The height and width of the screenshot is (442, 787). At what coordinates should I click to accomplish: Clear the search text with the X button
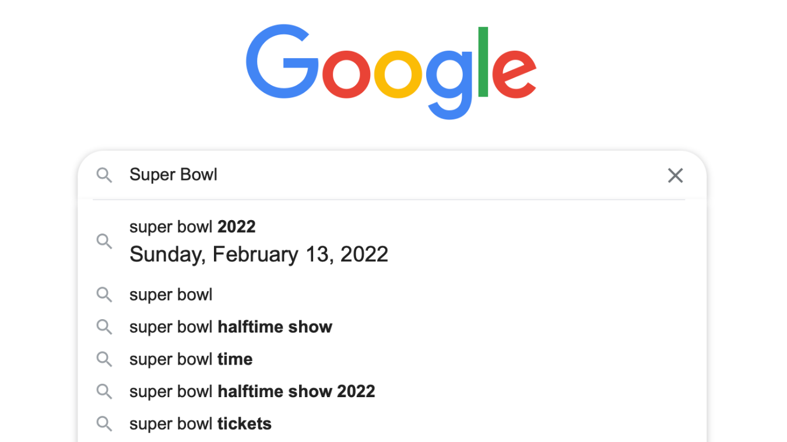click(675, 175)
